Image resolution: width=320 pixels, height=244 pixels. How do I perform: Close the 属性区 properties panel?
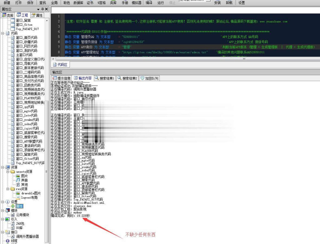(47, 10)
